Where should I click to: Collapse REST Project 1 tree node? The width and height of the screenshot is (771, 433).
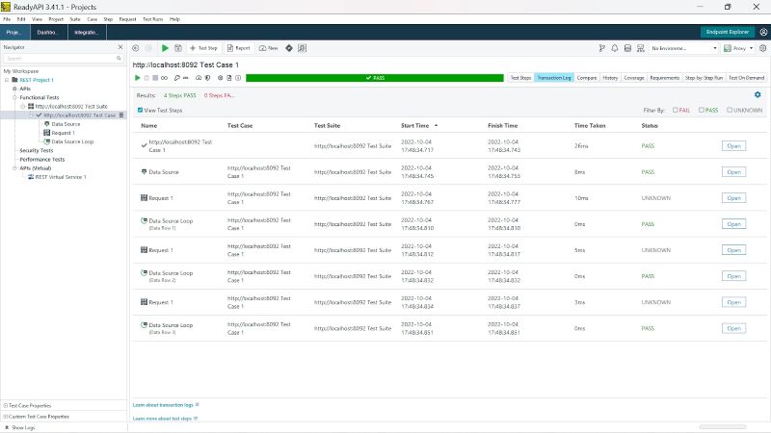7,80
